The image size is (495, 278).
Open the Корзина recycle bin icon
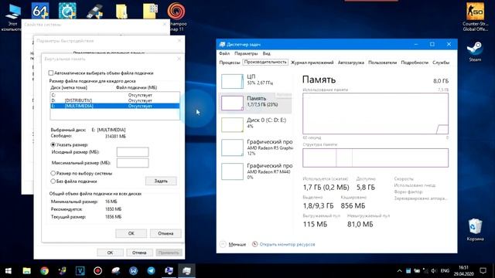point(475,229)
